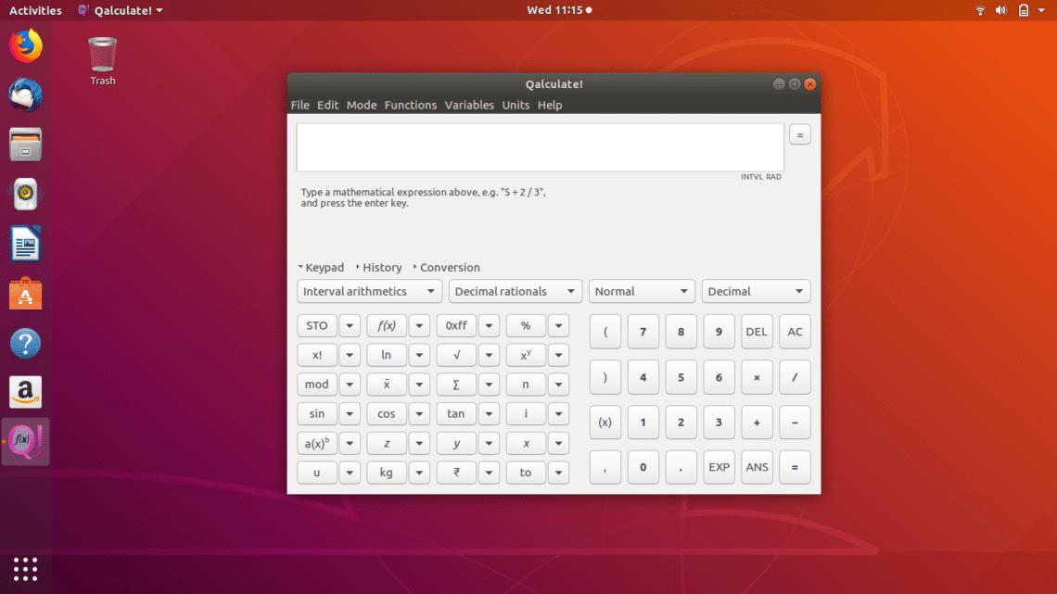
Task: Open the Normal display mode dropdown
Action: (x=642, y=291)
